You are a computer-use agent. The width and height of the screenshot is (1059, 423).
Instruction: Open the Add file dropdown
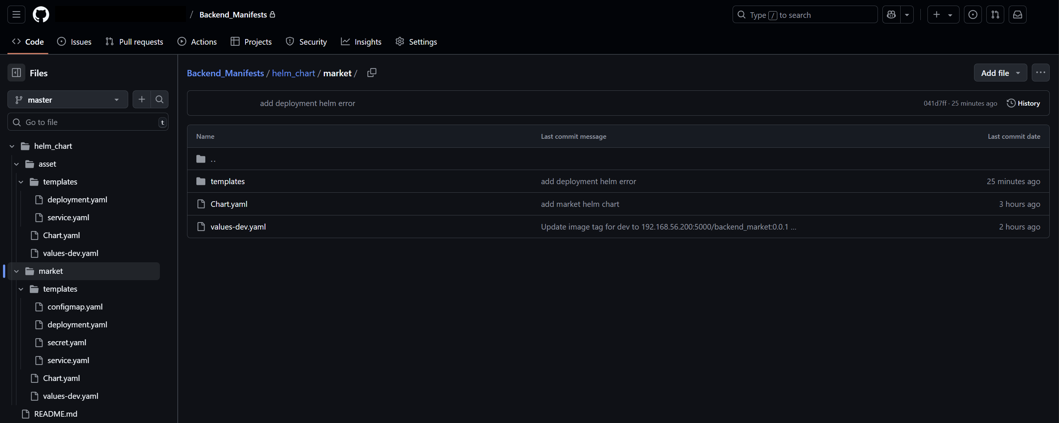[1000, 73]
